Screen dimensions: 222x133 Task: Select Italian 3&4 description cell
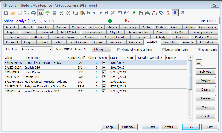[x=45, y=77]
